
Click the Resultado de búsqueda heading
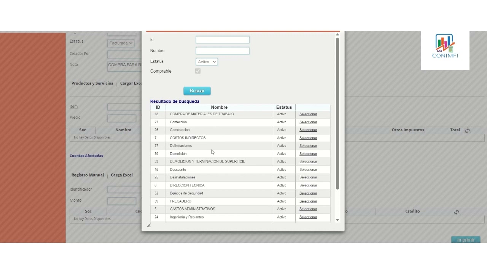coord(175,101)
